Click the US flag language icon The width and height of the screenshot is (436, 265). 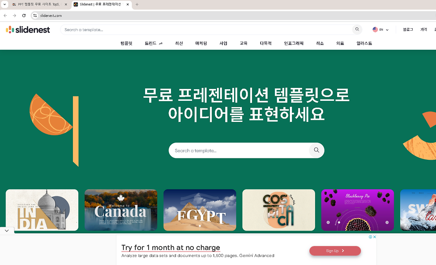(375, 29)
